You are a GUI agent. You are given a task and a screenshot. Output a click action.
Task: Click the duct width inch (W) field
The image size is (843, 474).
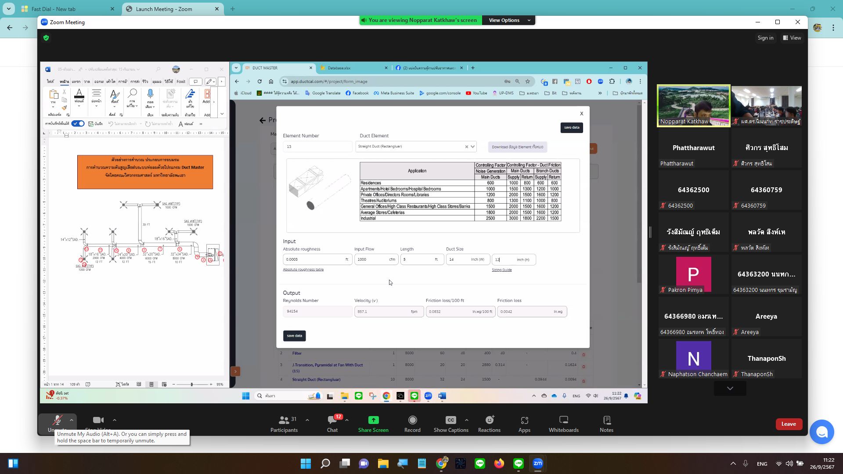click(x=468, y=259)
